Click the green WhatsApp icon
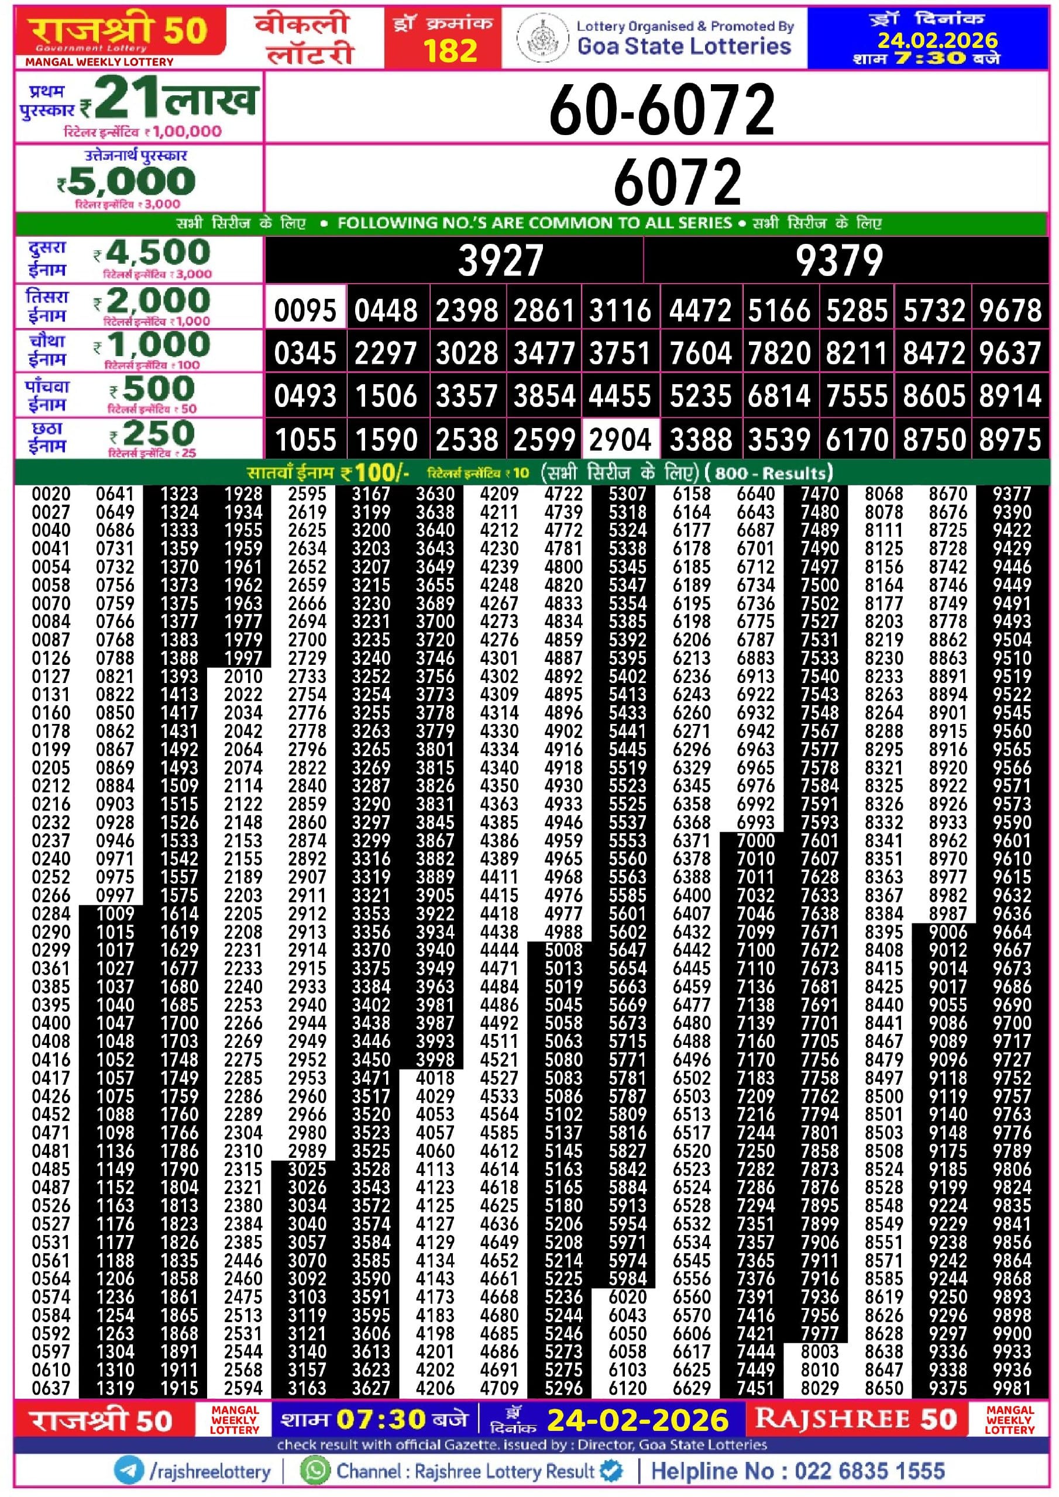Viewport: 1059px width, 1497px height. tap(315, 1471)
